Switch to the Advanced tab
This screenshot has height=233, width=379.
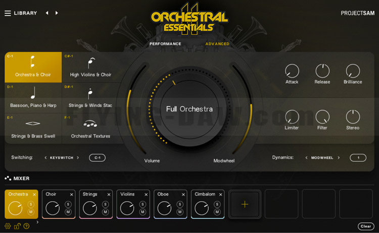217,44
